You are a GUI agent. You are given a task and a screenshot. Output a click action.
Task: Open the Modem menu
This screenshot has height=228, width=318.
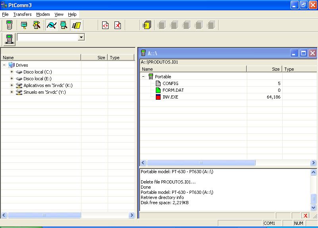click(43, 14)
